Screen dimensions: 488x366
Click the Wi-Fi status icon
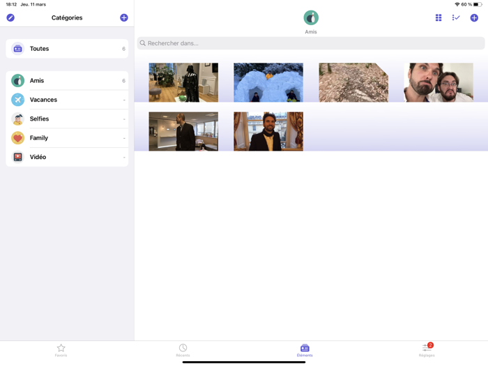tap(457, 4)
